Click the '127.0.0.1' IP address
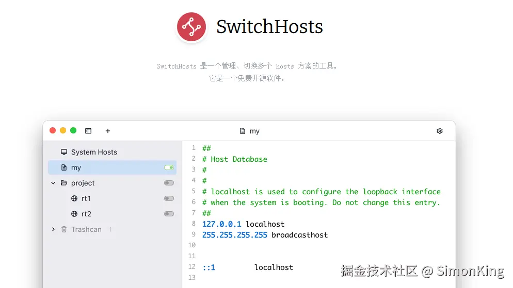The width and height of the screenshot is (513, 288). tap(221, 224)
